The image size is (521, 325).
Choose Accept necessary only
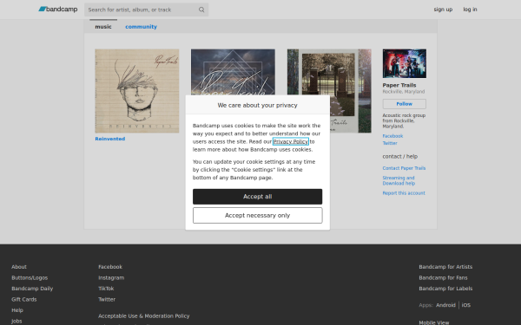[258, 216]
